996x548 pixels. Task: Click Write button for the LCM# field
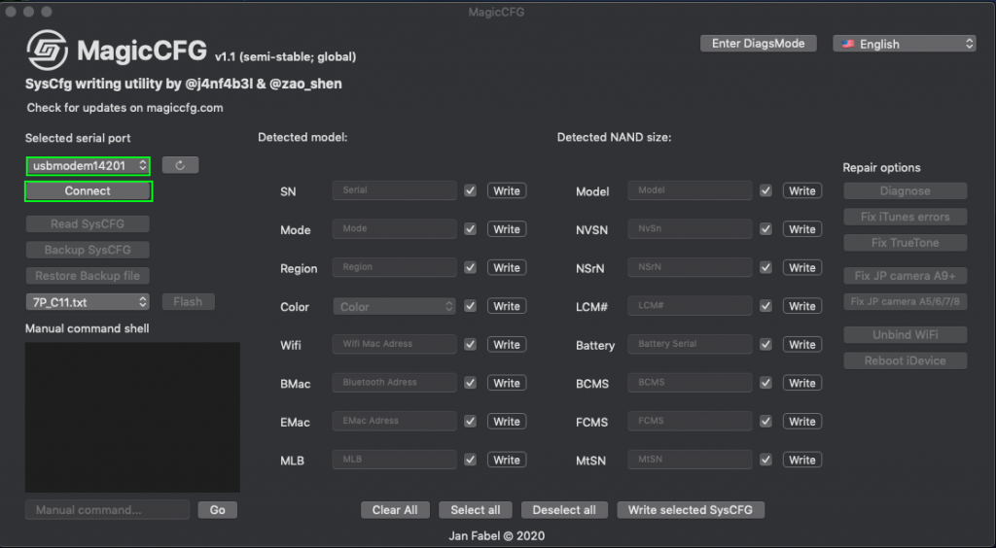click(x=802, y=306)
